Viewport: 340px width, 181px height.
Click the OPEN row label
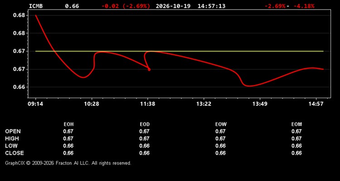pos(13,131)
